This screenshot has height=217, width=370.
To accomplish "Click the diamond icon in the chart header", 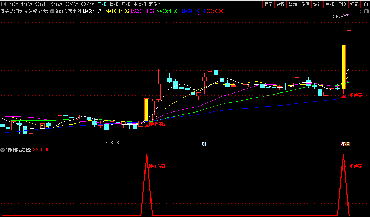I will [360, 11].
